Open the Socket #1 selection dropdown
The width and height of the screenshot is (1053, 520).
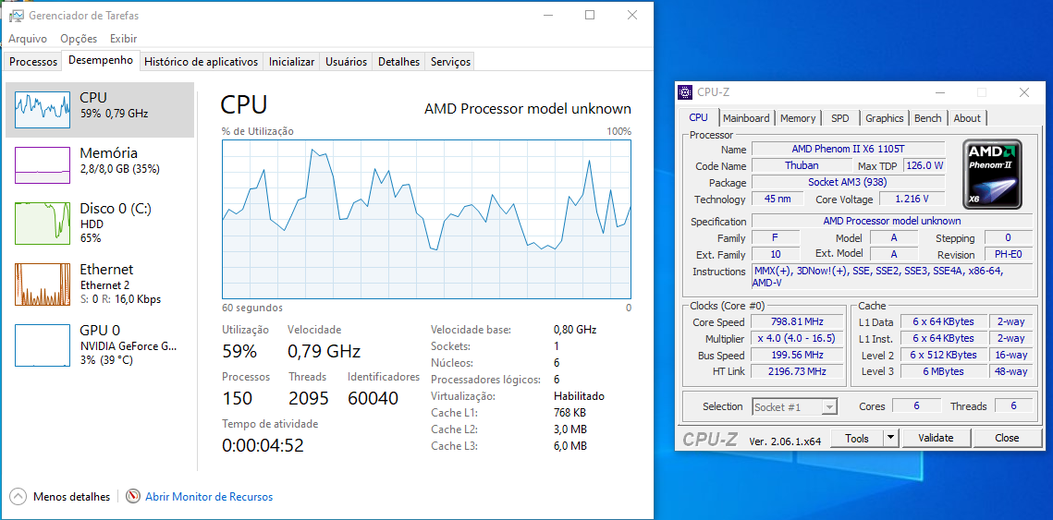click(795, 406)
